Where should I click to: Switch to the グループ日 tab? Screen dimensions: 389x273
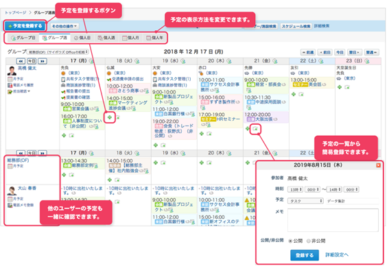tap(23, 38)
